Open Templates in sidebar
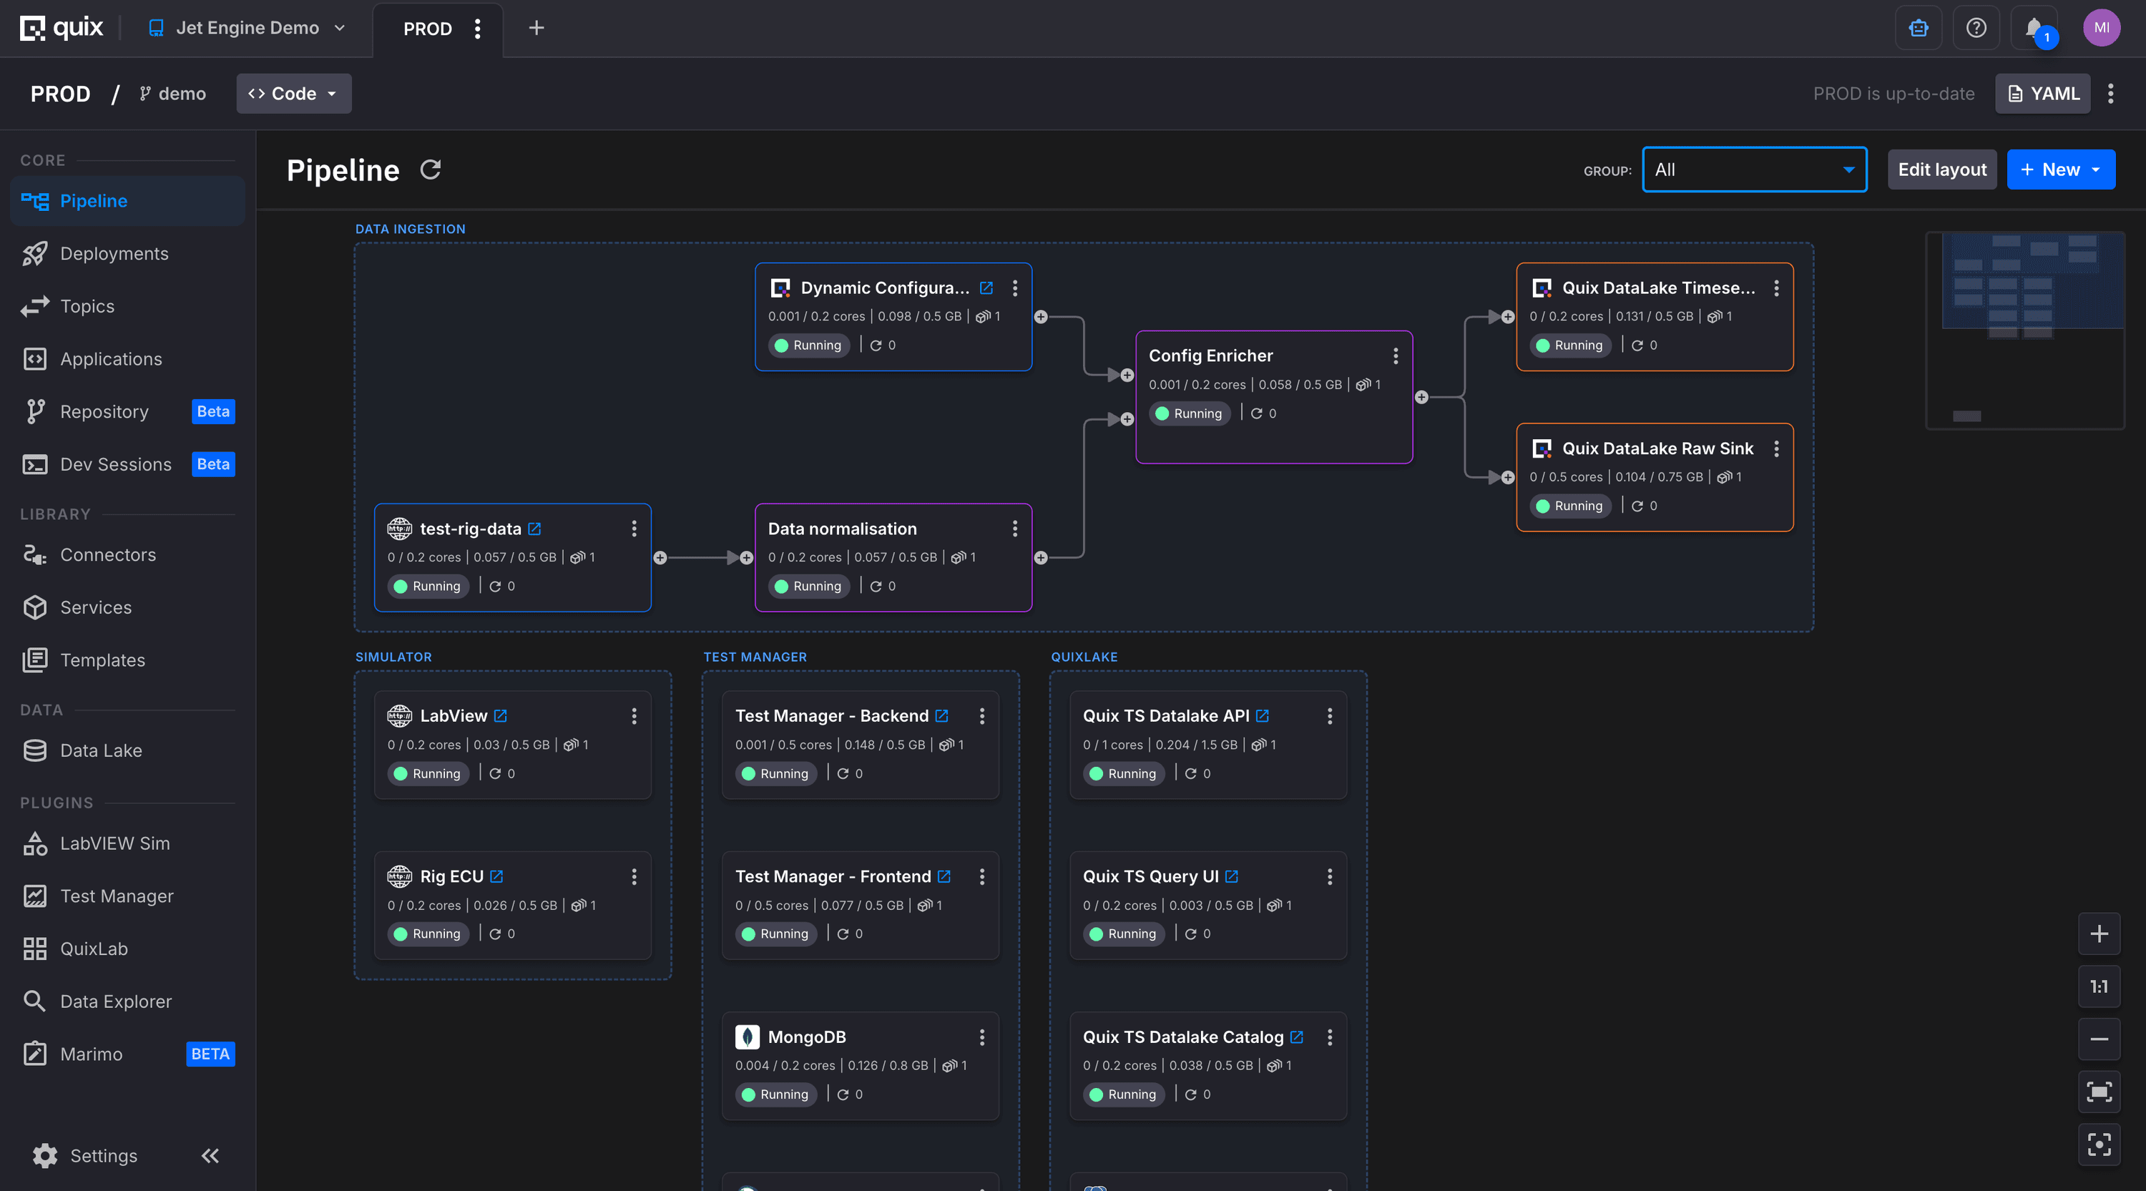Image resolution: width=2146 pixels, height=1191 pixels. 127,660
